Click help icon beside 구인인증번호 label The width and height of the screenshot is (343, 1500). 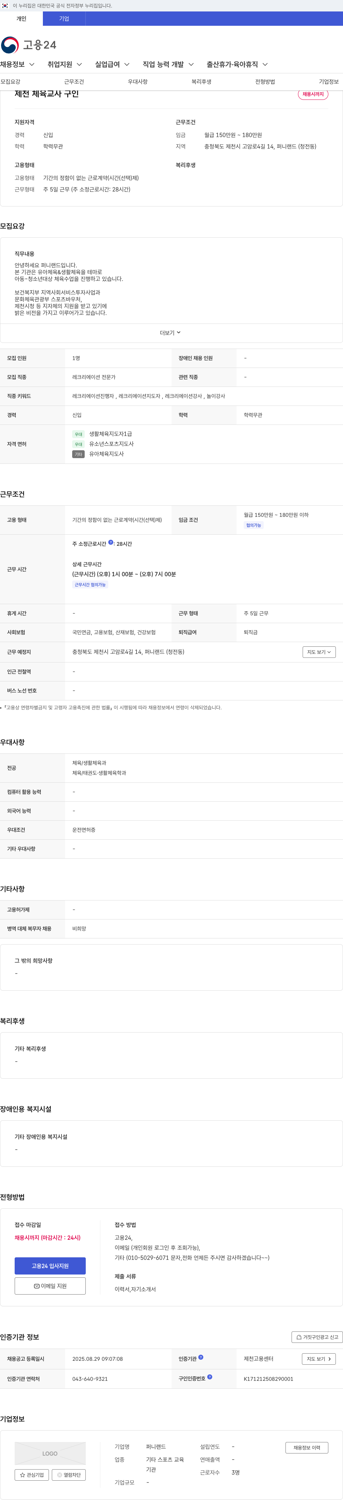[209, 1377]
